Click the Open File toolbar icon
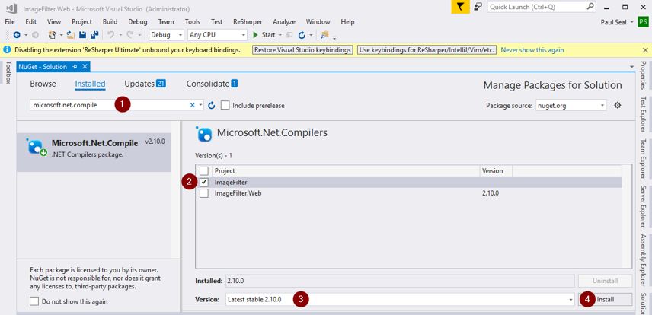Viewport: 652px width, 315px height. pos(70,35)
